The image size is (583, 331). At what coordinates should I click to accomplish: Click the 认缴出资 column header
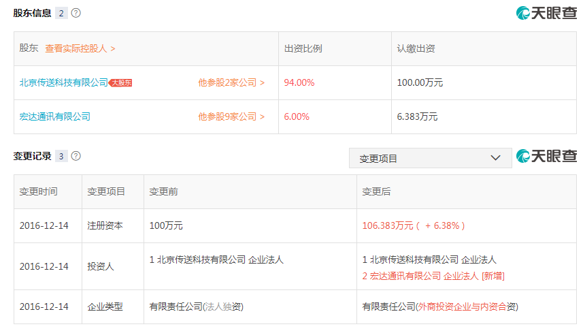tap(416, 48)
